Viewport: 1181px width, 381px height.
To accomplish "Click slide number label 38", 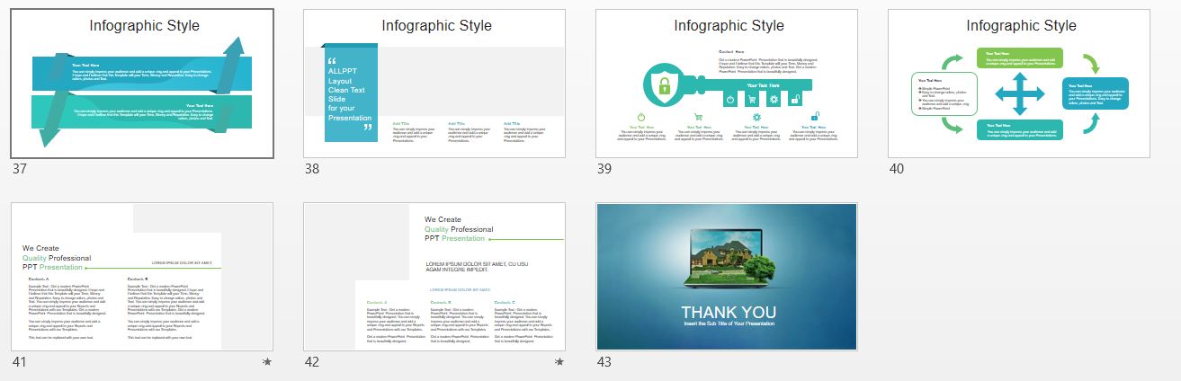I will click(312, 169).
